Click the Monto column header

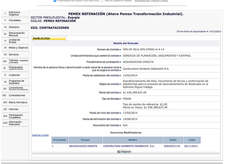(x=173, y=140)
